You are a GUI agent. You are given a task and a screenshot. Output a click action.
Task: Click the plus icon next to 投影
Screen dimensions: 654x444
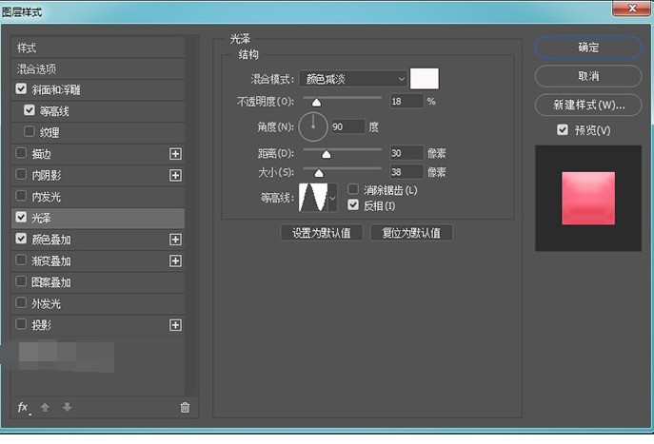(x=175, y=325)
